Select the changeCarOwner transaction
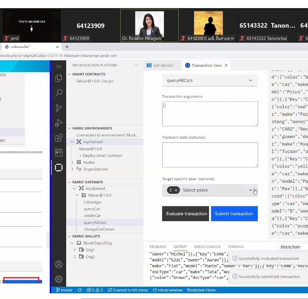Image resolution: width=308 pixels, height=299 pixels. 99,229
